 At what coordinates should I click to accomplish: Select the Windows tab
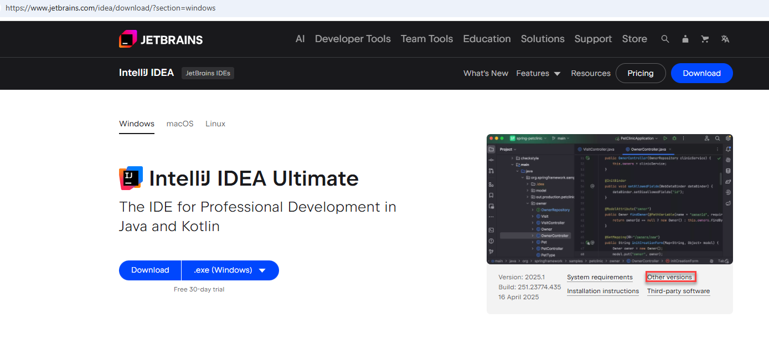coord(137,124)
